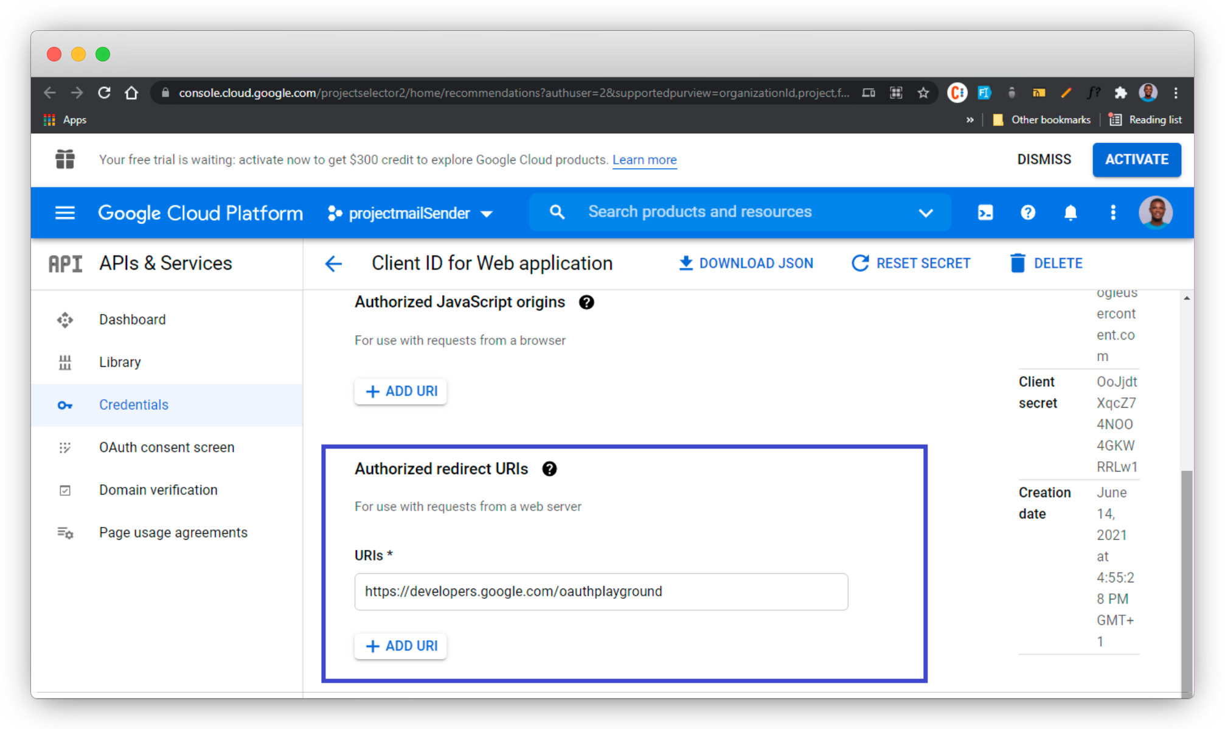Click the browser home icon
Viewport: 1225px width, 729px height.
click(x=131, y=92)
